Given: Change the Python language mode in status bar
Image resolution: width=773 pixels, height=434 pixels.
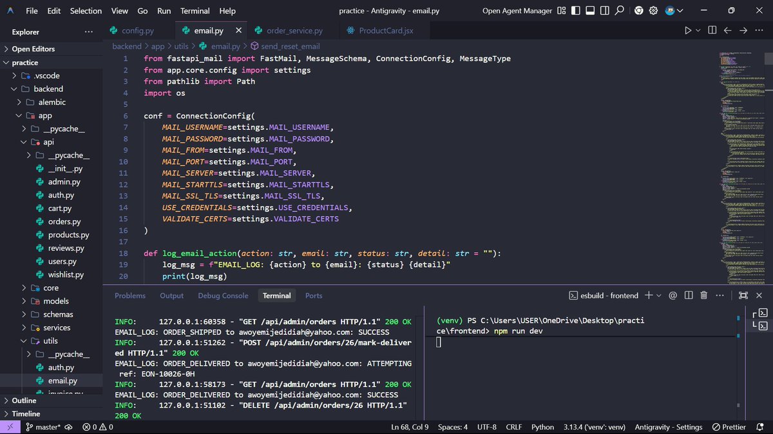Looking at the screenshot, I should (542, 427).
